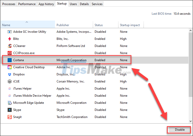193x136 pixels.
Task: Select the Skype row name
Action: [x=17, y=110]
